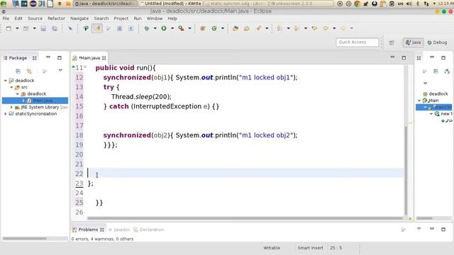Switch to the Javadoc tab
The width and height of the screenshot is (454, 255).
[x=119, y=229]
